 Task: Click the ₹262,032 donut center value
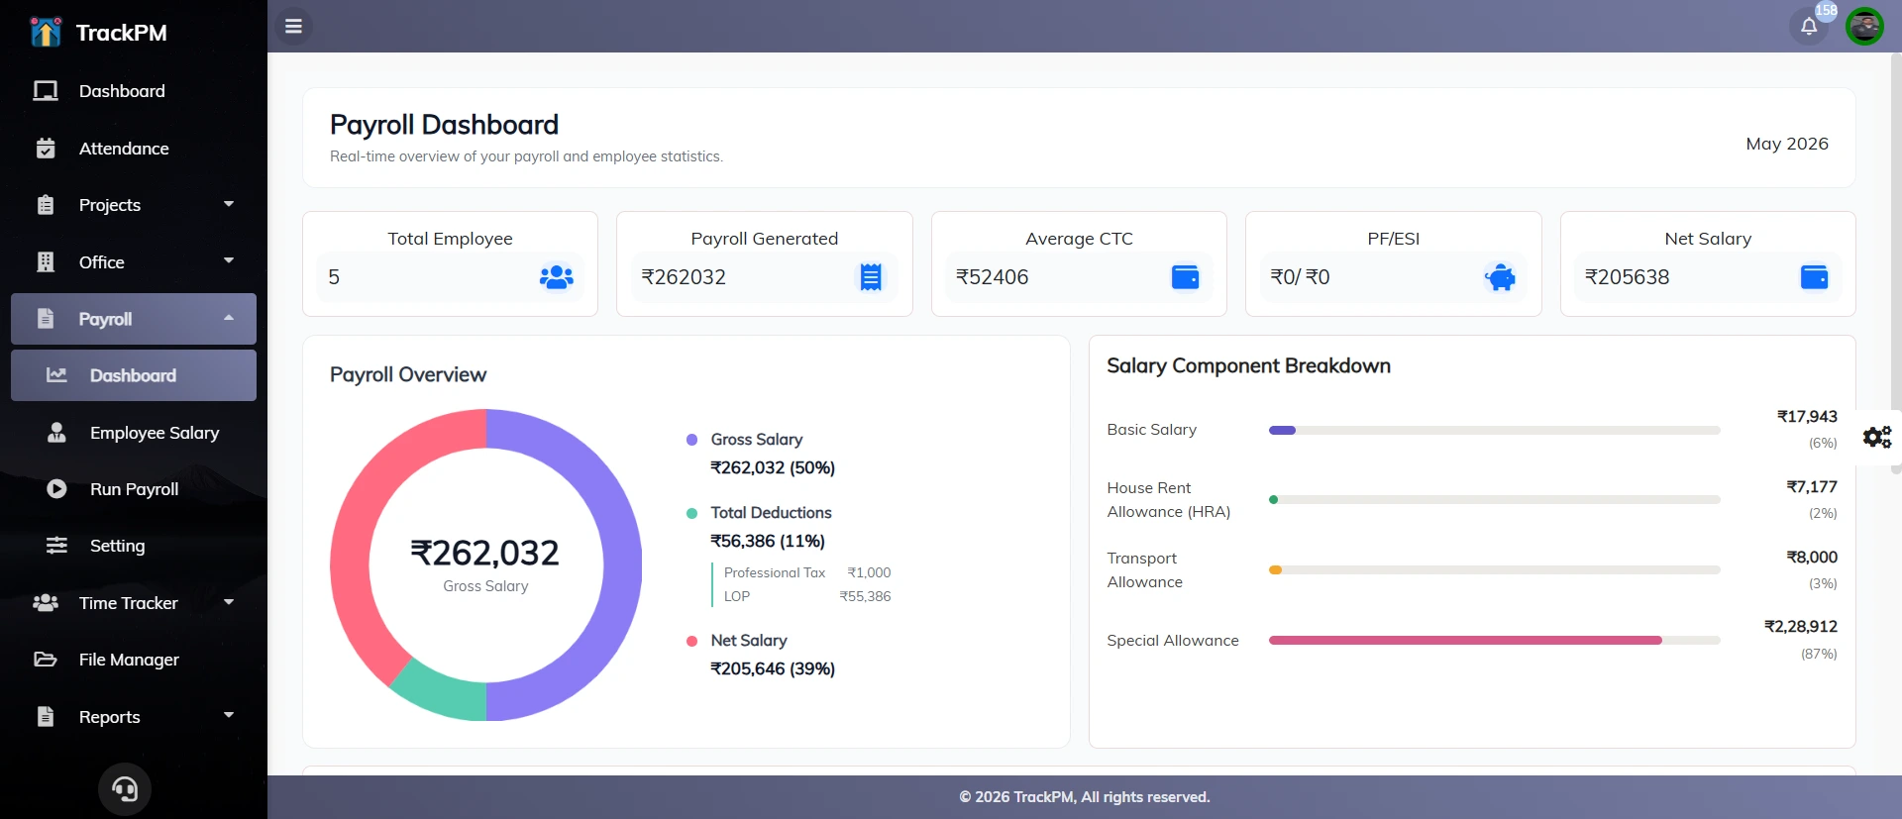(485, 553)
